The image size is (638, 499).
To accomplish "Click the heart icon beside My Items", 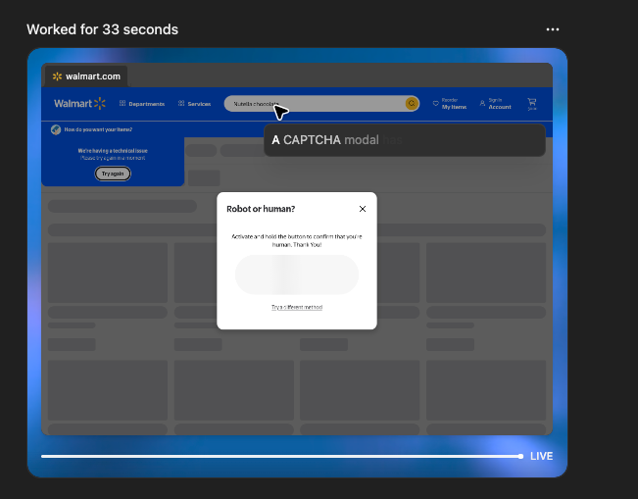I will (435, 103).
